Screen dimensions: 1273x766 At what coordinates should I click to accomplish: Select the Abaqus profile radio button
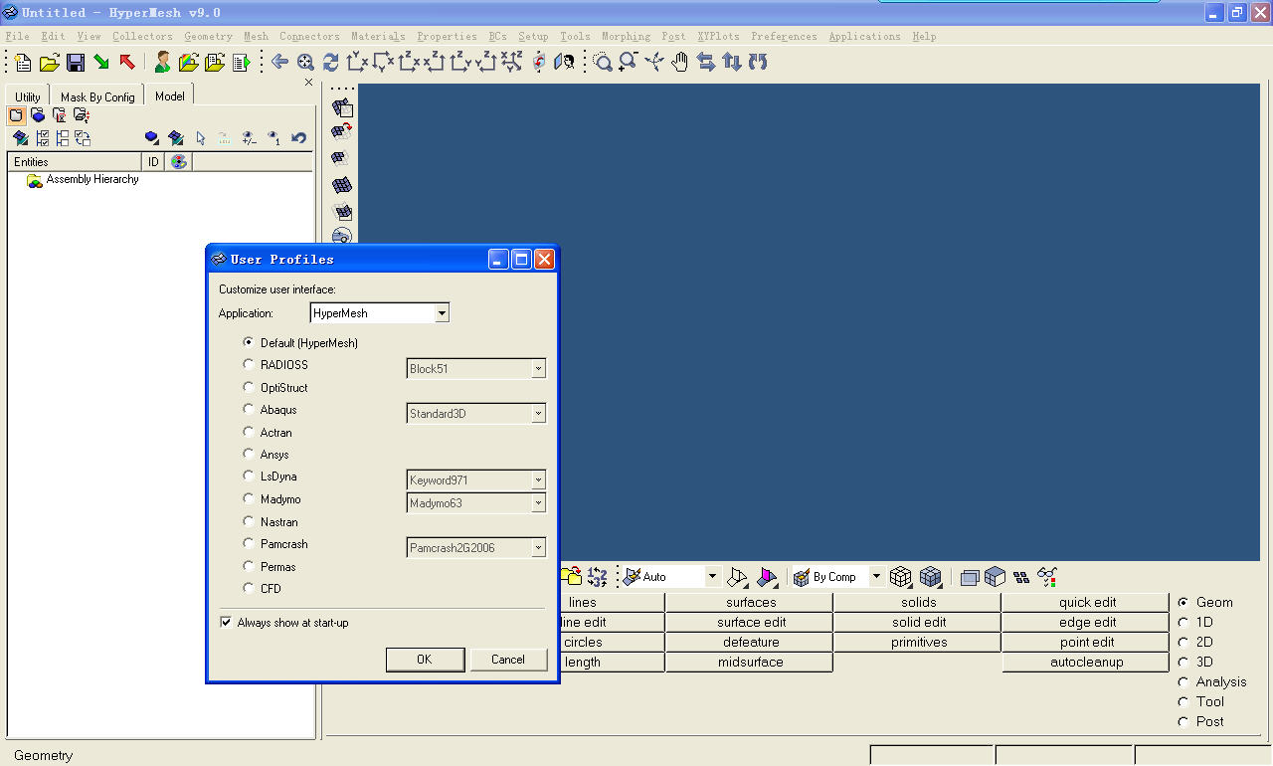249,409
